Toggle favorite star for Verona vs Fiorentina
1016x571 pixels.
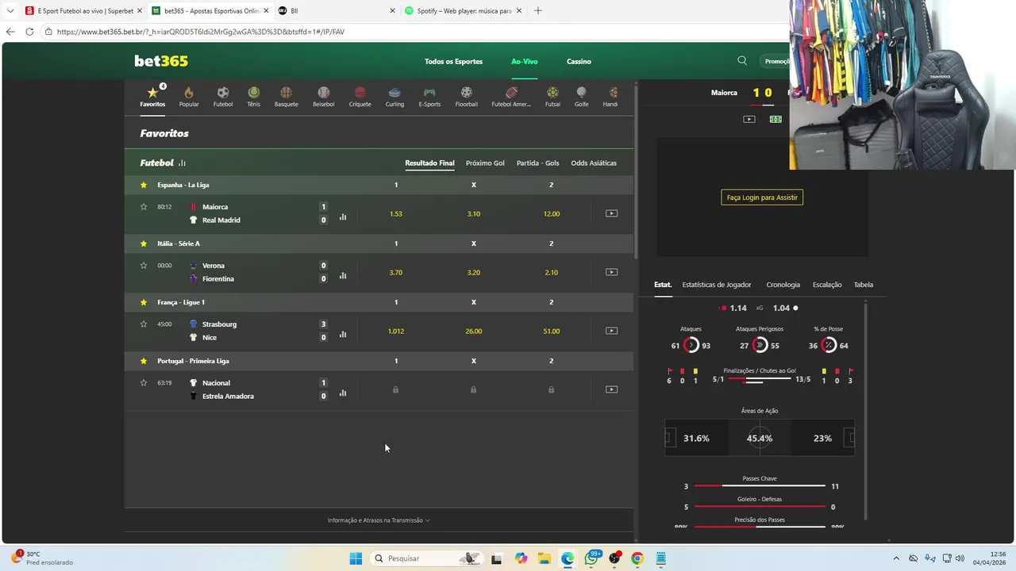[144, 266]
